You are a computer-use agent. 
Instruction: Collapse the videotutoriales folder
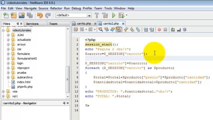3,30
